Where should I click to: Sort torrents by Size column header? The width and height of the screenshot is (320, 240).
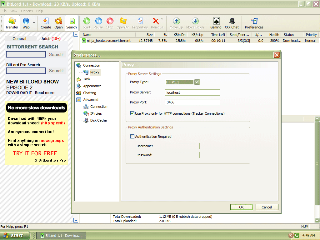149,35
